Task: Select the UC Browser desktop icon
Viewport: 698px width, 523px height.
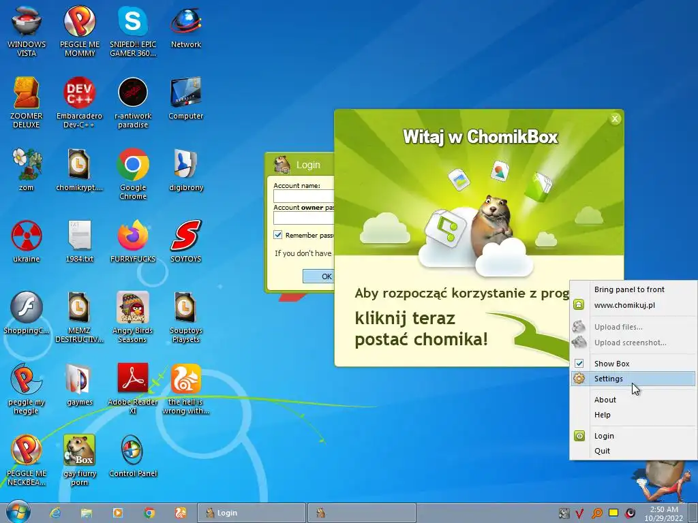Action: point(186,388)
